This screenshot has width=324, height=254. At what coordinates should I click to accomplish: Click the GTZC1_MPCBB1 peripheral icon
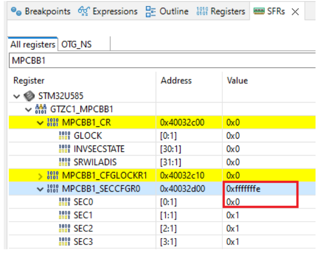click(41, 109)
